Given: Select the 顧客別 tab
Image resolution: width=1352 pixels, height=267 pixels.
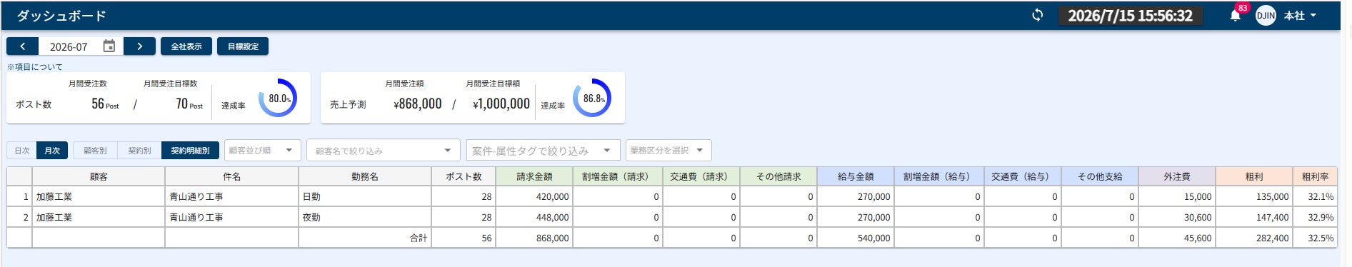Looking at the screenshot, I should [x=95, y=151].
